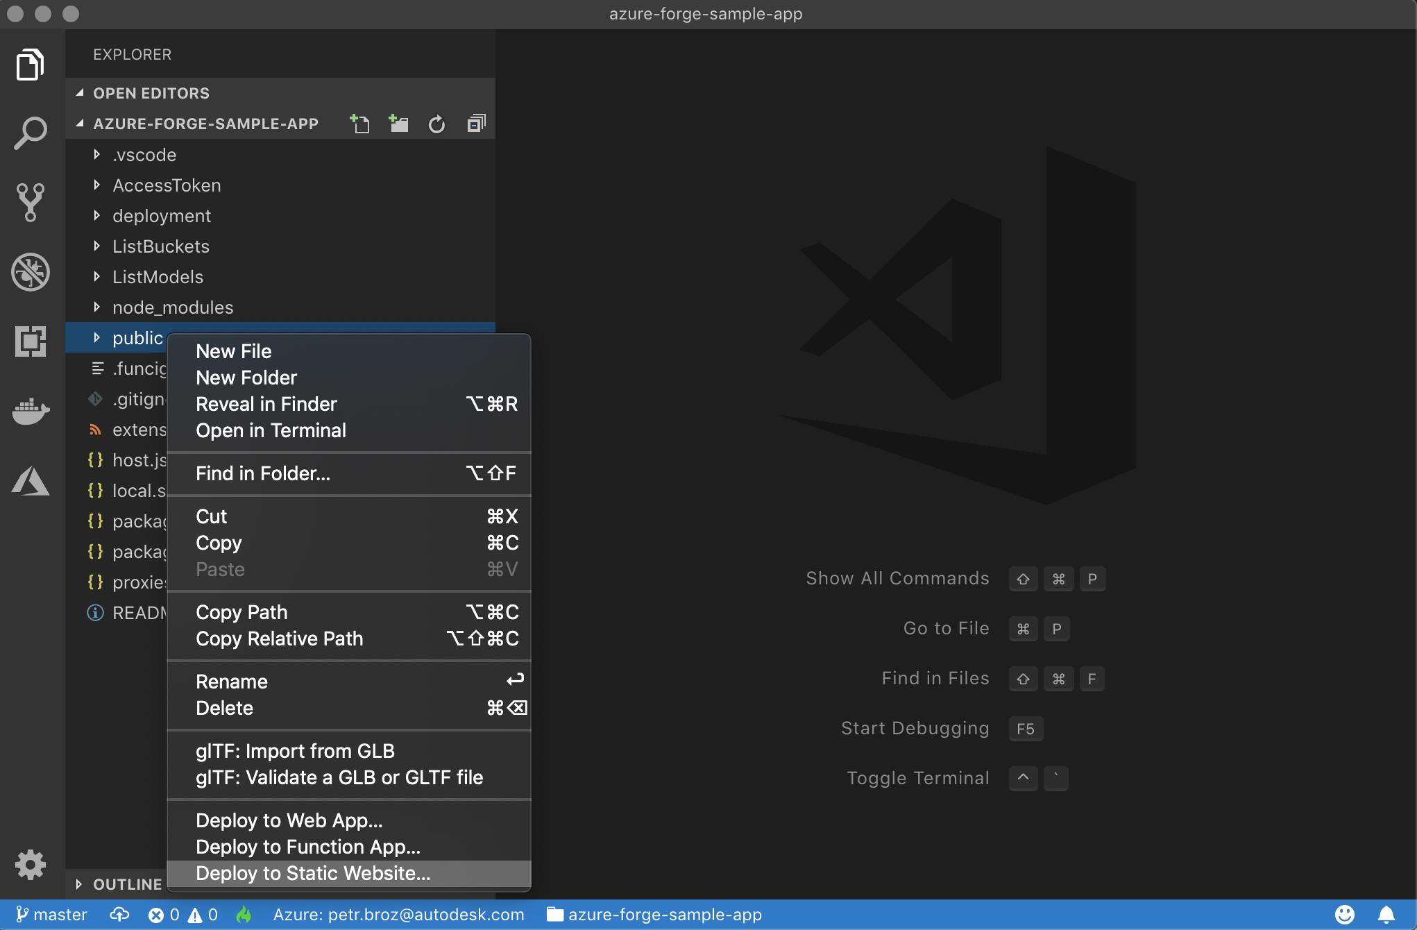This screenshot has height=930, width=1417.
Task: Click the Show All Commands hint text
Action: pyautogui.click(x=897, y=578)
